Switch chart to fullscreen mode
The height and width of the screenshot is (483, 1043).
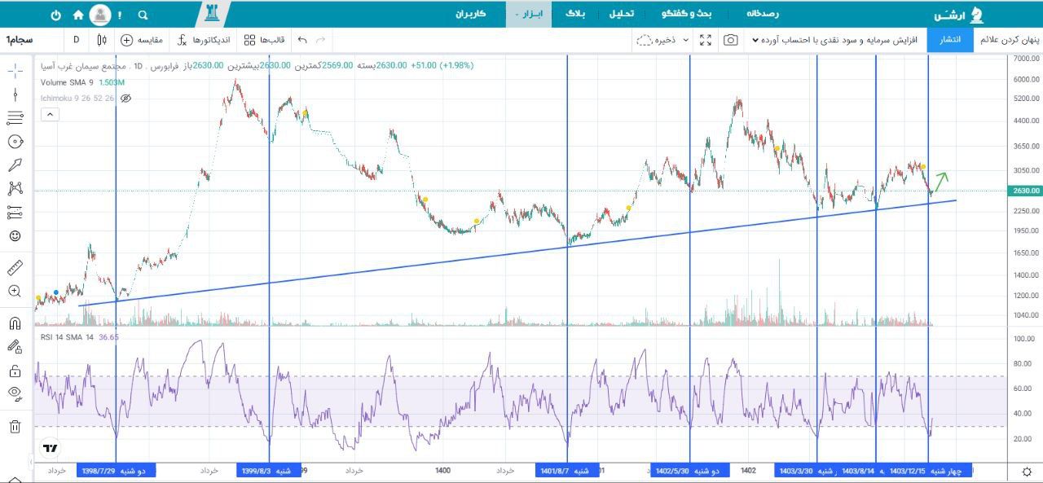pos(706,40)
